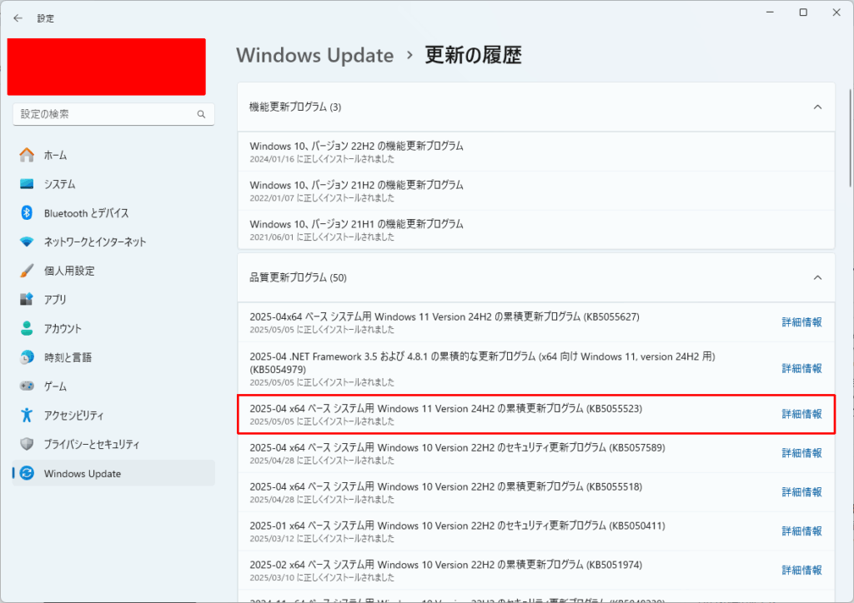Open 詳細情報 for KB5054979
854x603 pixels.
coord(801,368)
